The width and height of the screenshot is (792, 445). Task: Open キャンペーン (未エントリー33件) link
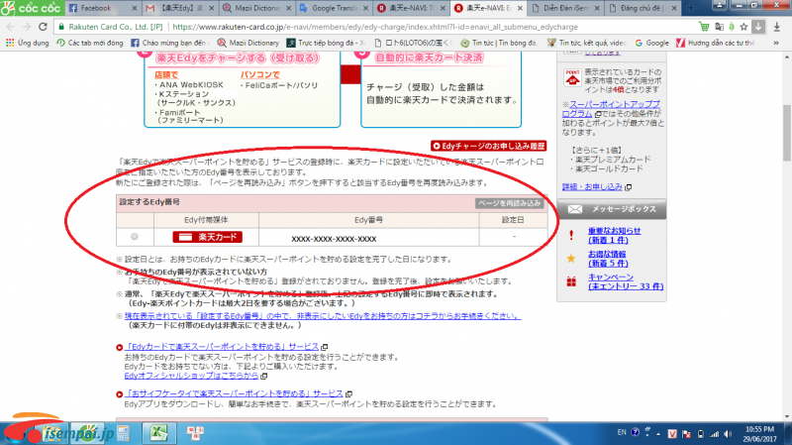point(626,281)
